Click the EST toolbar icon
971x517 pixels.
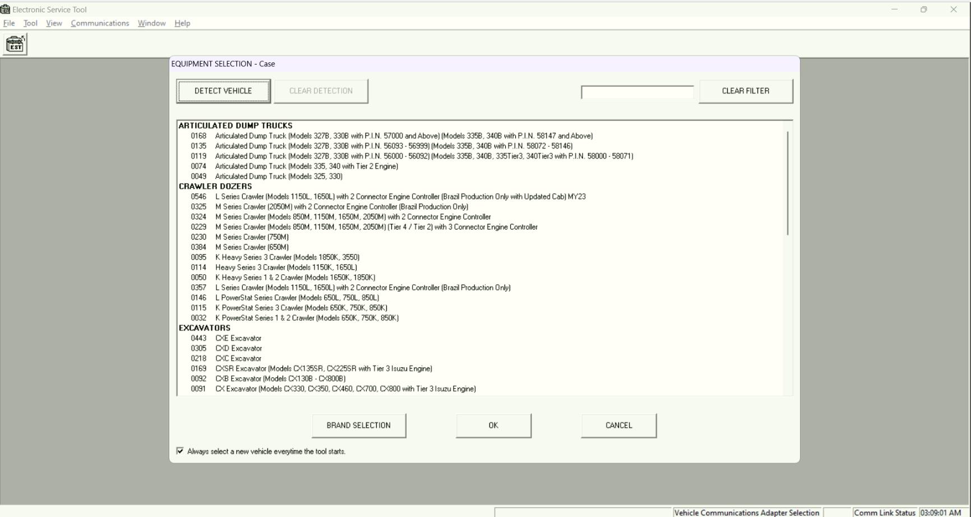(15, 44)
